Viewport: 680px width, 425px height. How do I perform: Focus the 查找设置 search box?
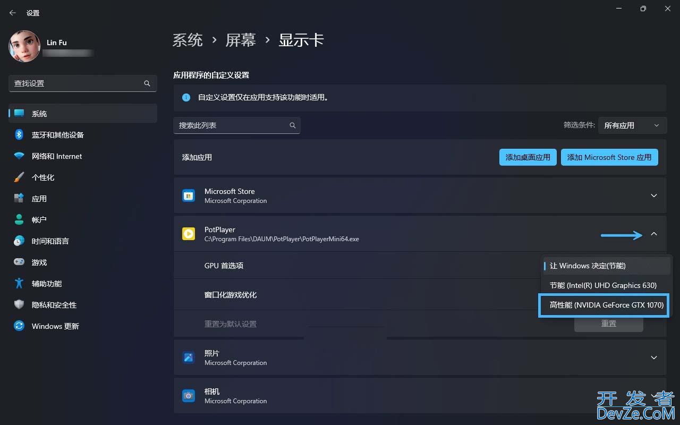click(x=83, y=83)
